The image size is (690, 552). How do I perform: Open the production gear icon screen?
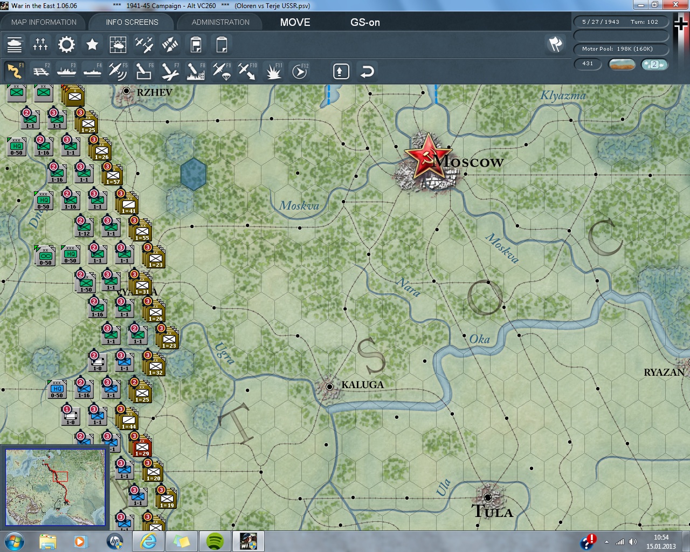[66, 44]
